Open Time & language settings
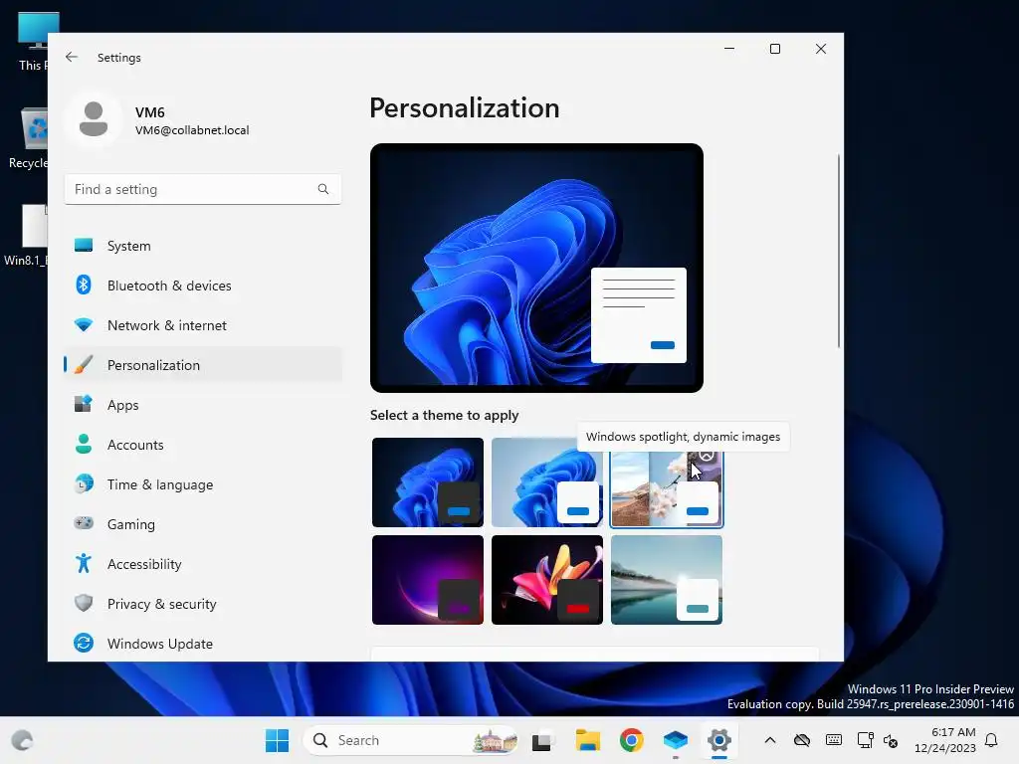The image size is (1019, 764). pyautogui.click(x=202, y=484)
